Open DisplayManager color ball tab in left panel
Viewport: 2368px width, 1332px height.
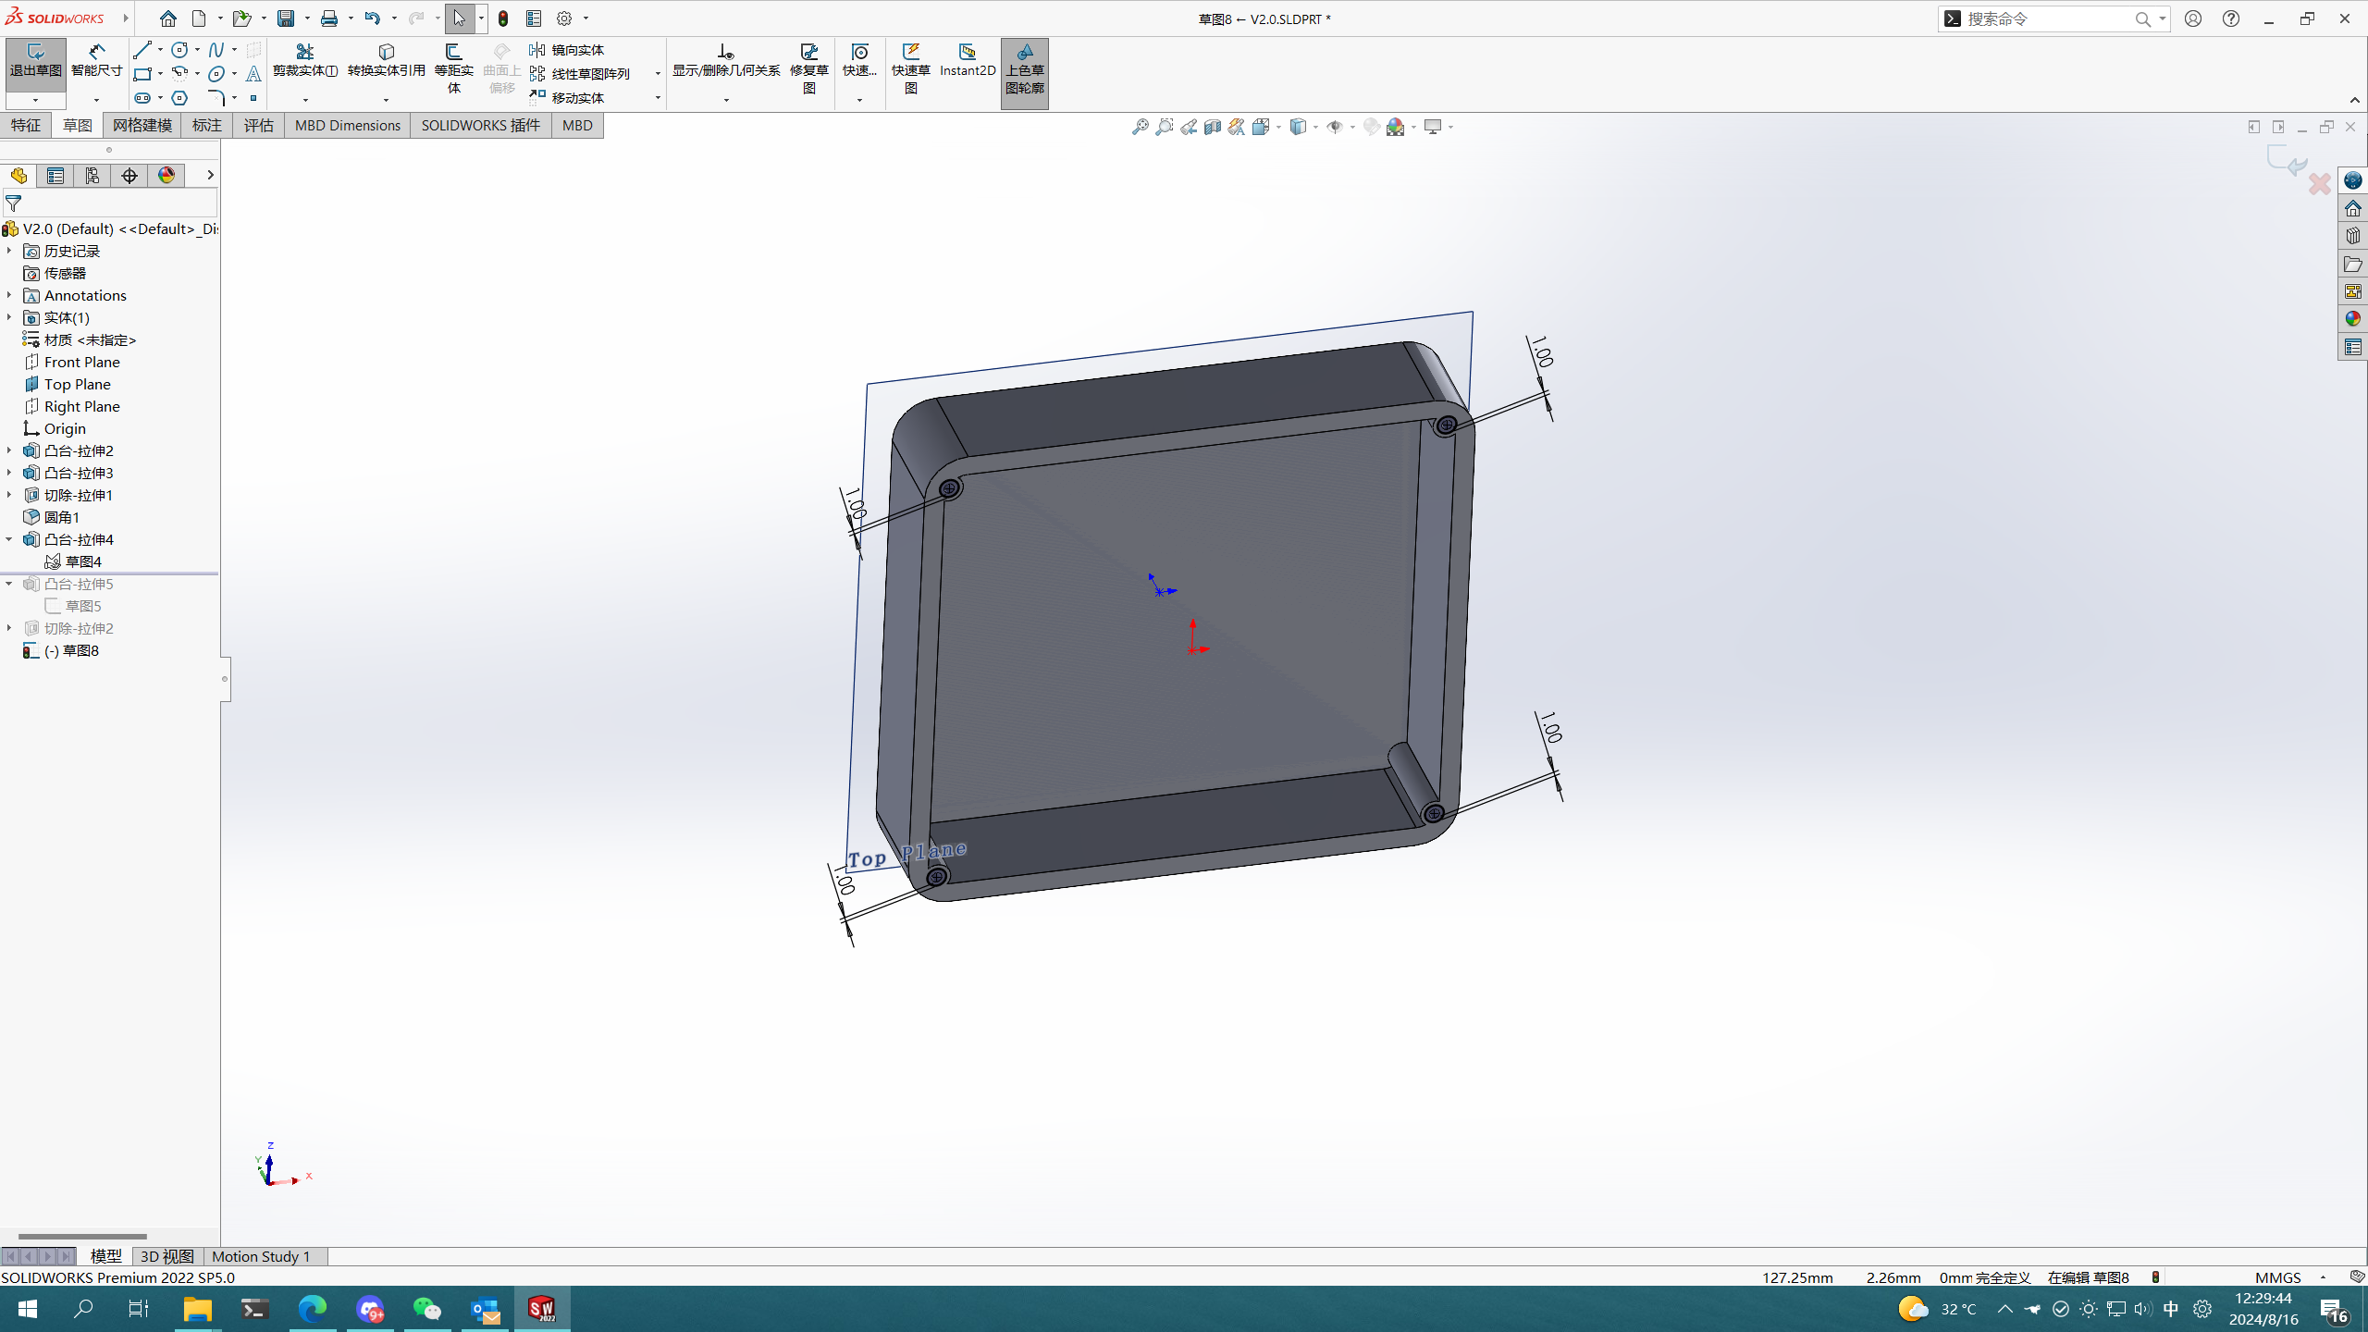(166, 175)
